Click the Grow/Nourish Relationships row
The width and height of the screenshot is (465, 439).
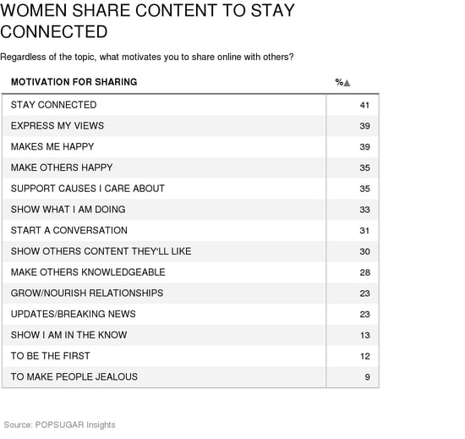coord(190,293)
